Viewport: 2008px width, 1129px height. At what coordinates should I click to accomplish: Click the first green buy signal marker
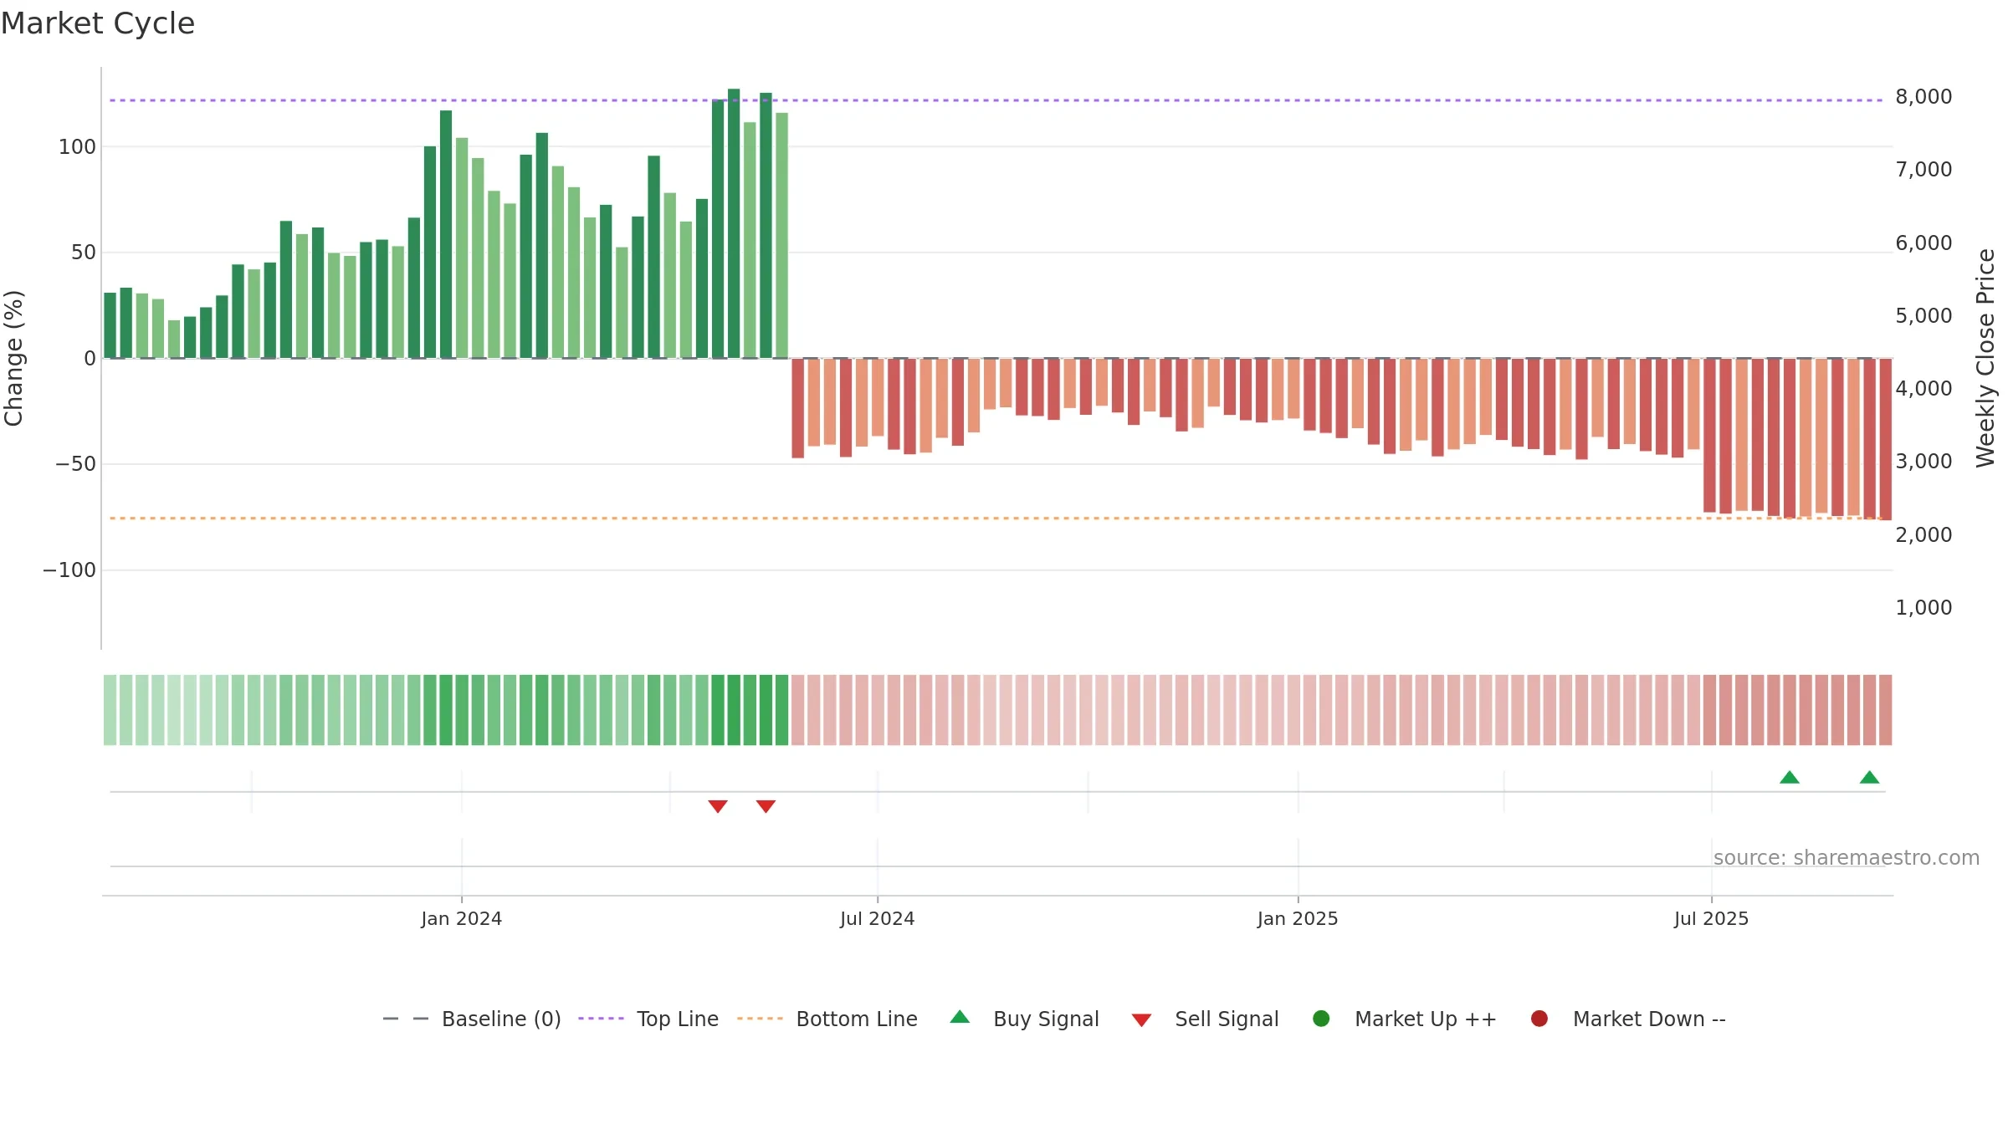(1790, 777)
